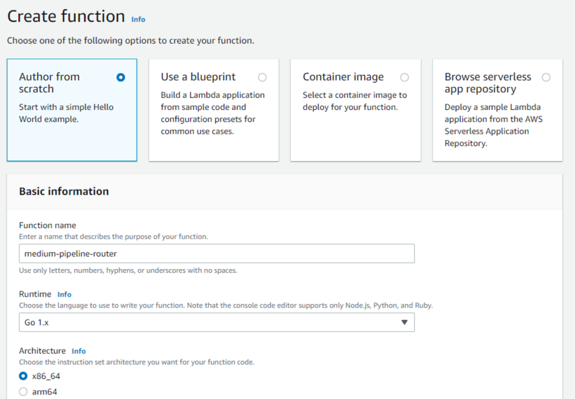Open the Runtime dropdown showing Go 1.x
Screen dimensions: 575x399
(x=217, y=322)
